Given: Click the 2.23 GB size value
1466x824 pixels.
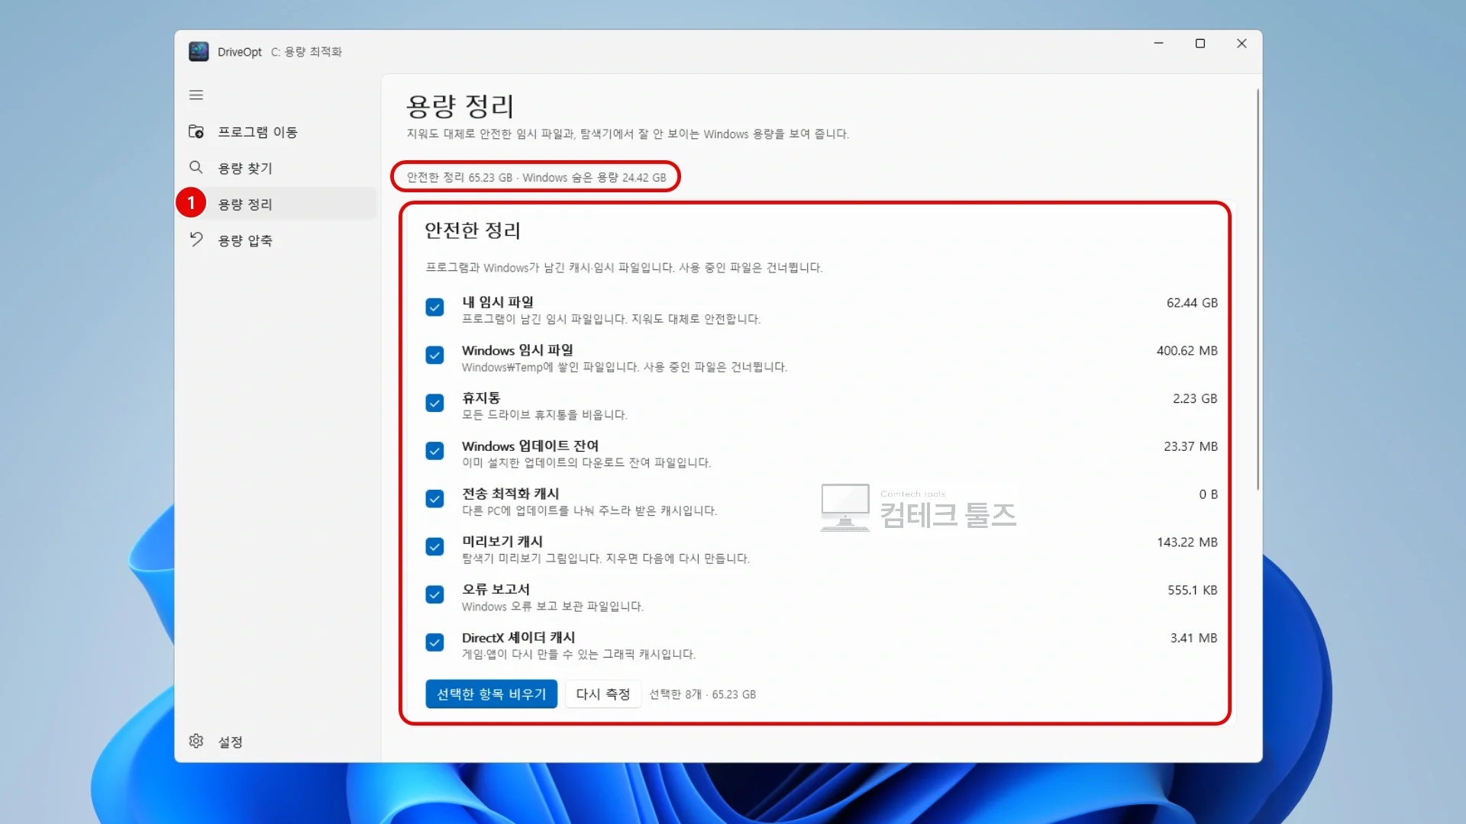Looking at the screenshot, I should pyautogui.click(x=1195, y=399).
